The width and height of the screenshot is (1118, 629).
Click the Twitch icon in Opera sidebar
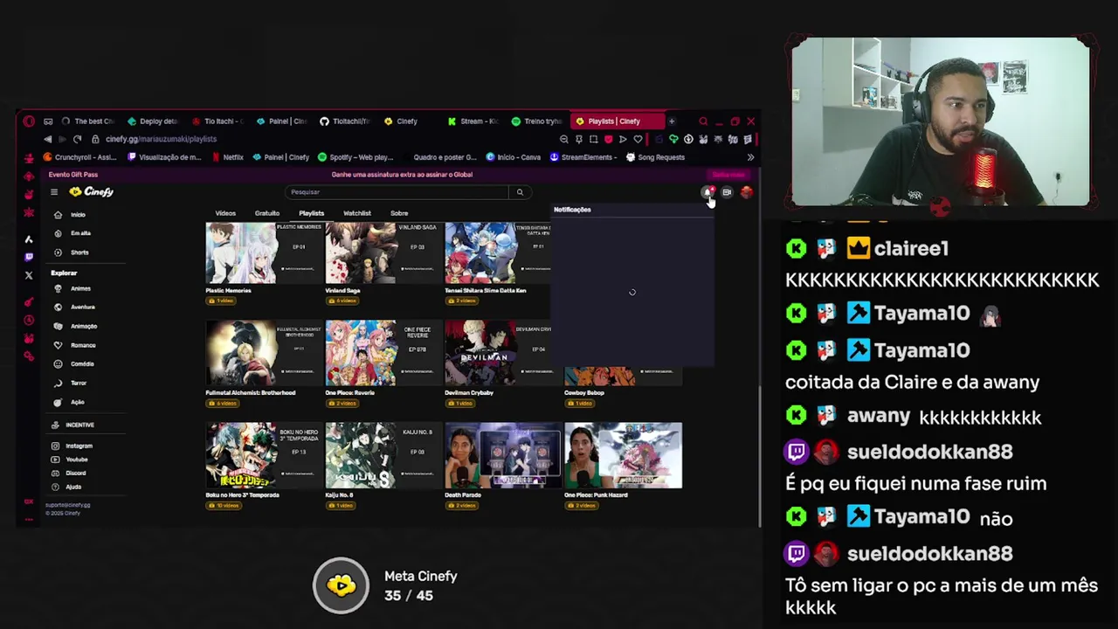(29, 257)
